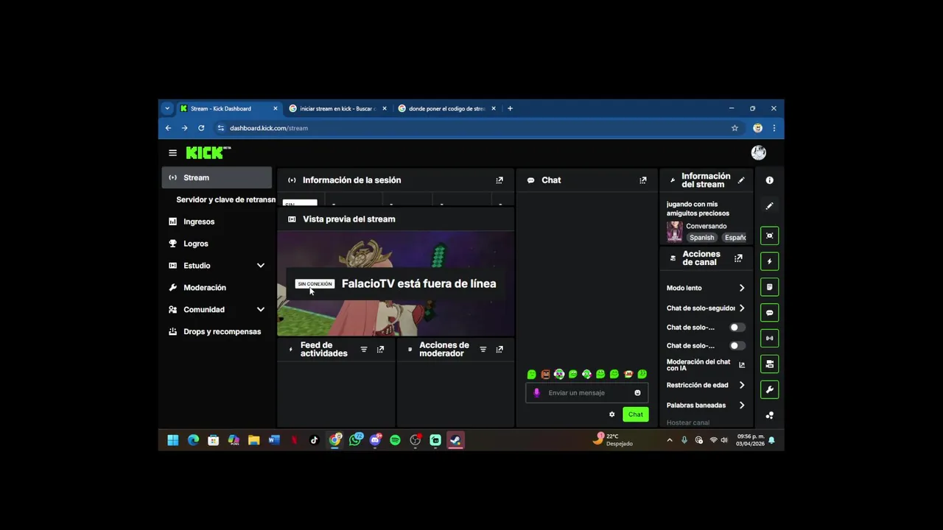The width and height of the screenshot is (943, 530).
Task: Reload the dashboard page
Action: point(201,128)
